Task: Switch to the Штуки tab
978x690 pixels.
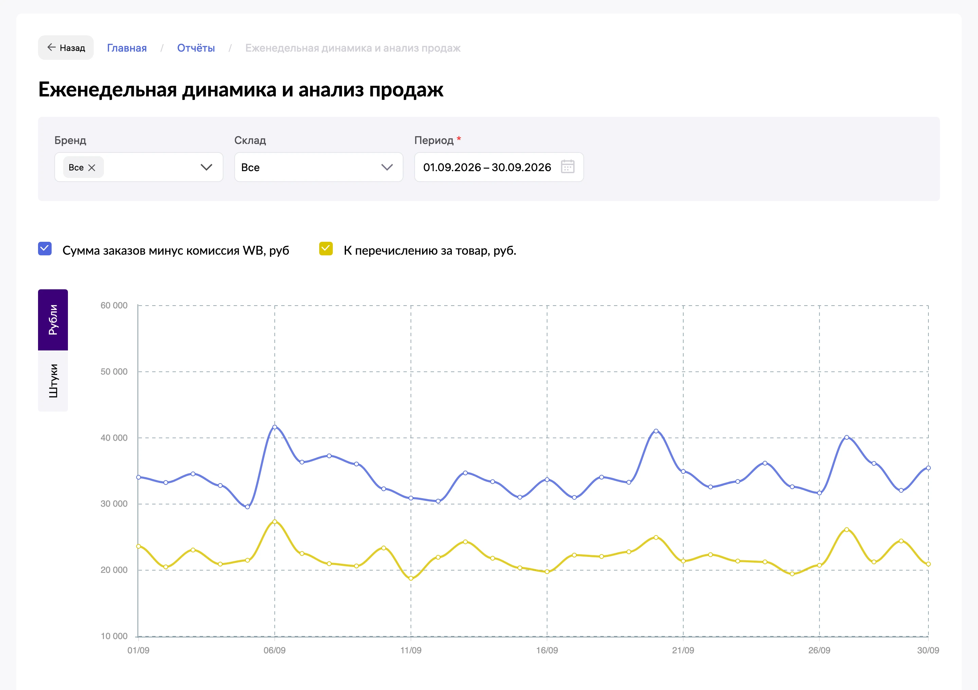Action: coord(53,381)
